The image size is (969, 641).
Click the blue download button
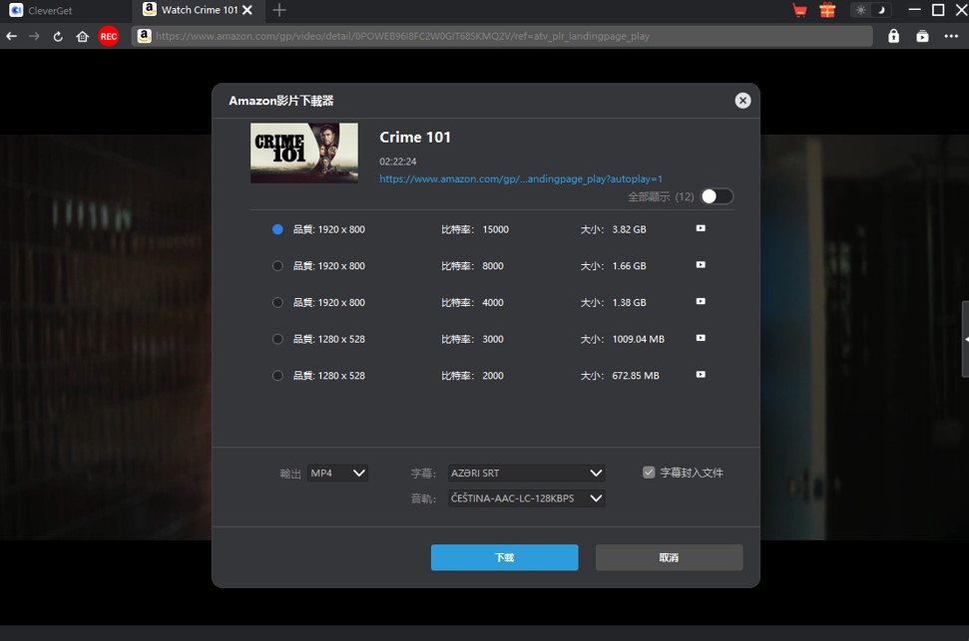click(504, 557)
